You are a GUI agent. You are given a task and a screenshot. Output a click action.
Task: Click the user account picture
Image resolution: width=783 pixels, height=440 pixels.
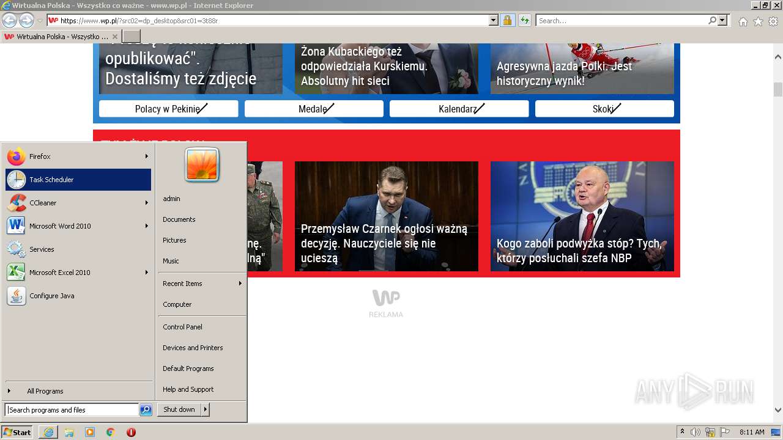pyautogui.click(x=202, y=165)
